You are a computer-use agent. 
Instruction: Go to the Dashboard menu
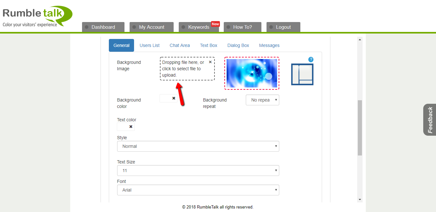click(103, 27)
